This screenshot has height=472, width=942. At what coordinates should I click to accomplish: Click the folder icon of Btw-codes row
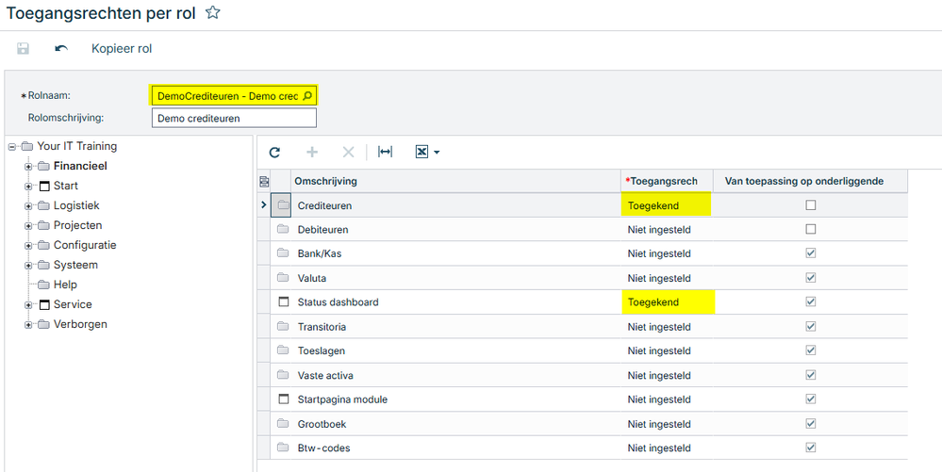click(x=283, y=448)
